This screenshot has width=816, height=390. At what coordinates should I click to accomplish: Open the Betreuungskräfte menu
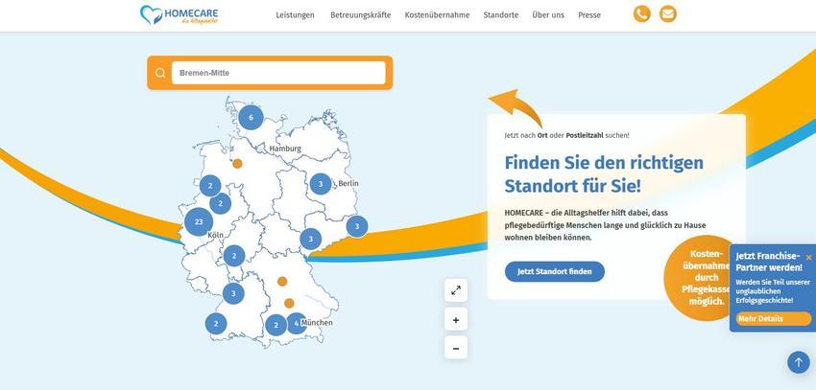coord(361,15)
